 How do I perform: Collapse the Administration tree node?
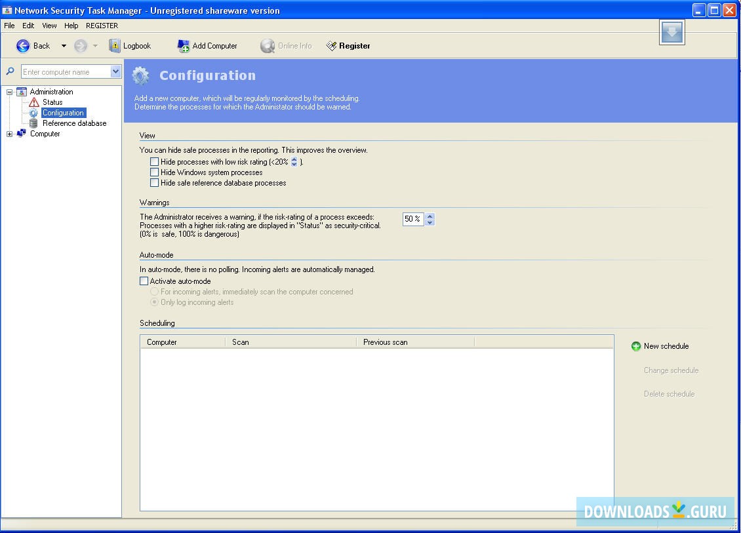(9, 92)
